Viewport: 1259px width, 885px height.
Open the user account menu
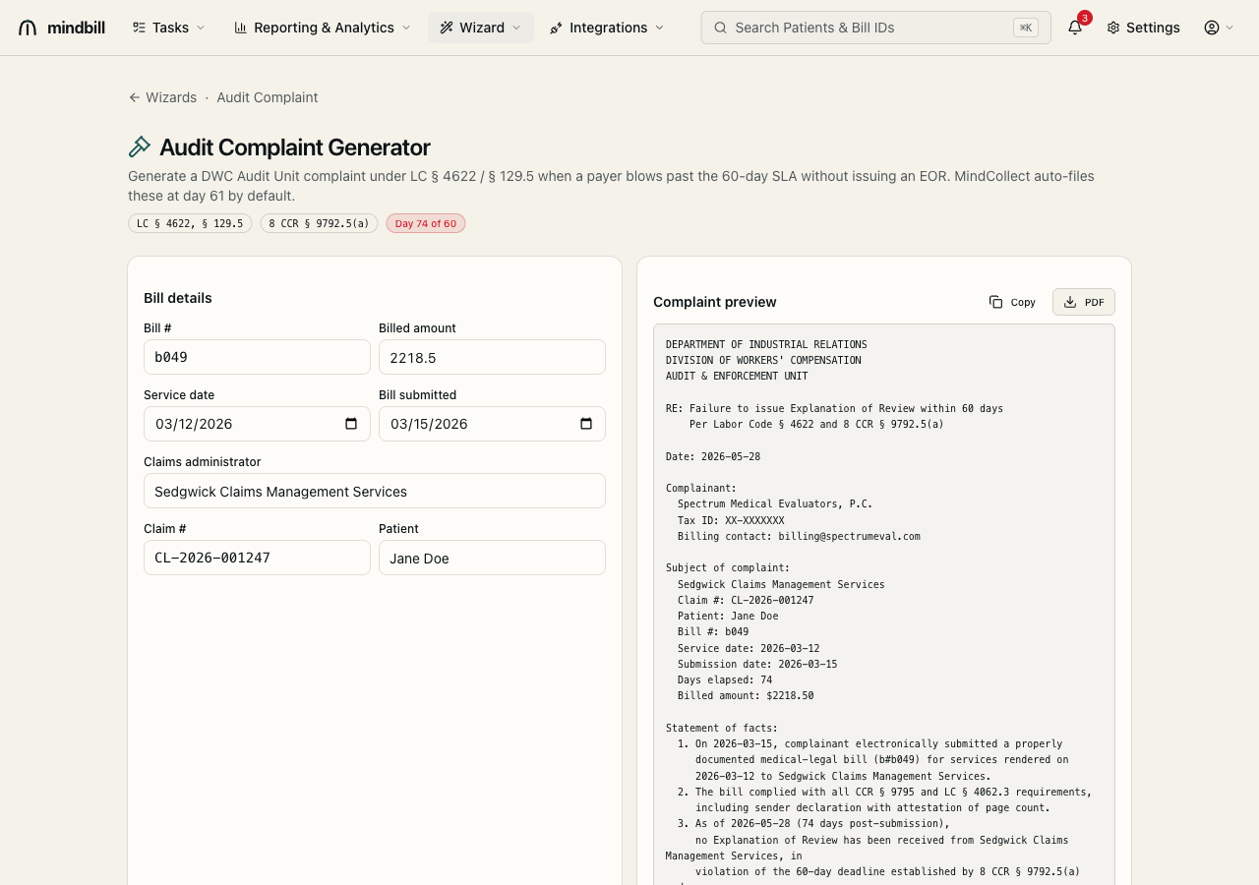pos(1219,28)
